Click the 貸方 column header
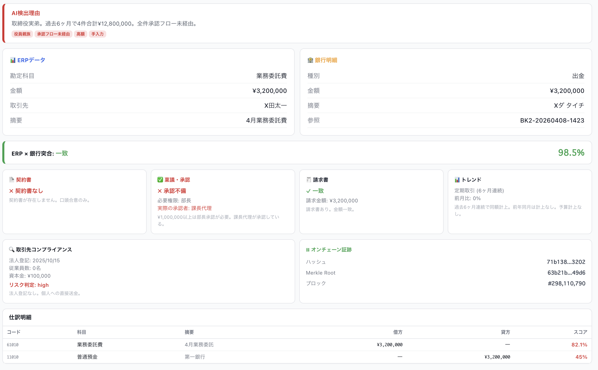598x370 pixels. coord(505,332)
